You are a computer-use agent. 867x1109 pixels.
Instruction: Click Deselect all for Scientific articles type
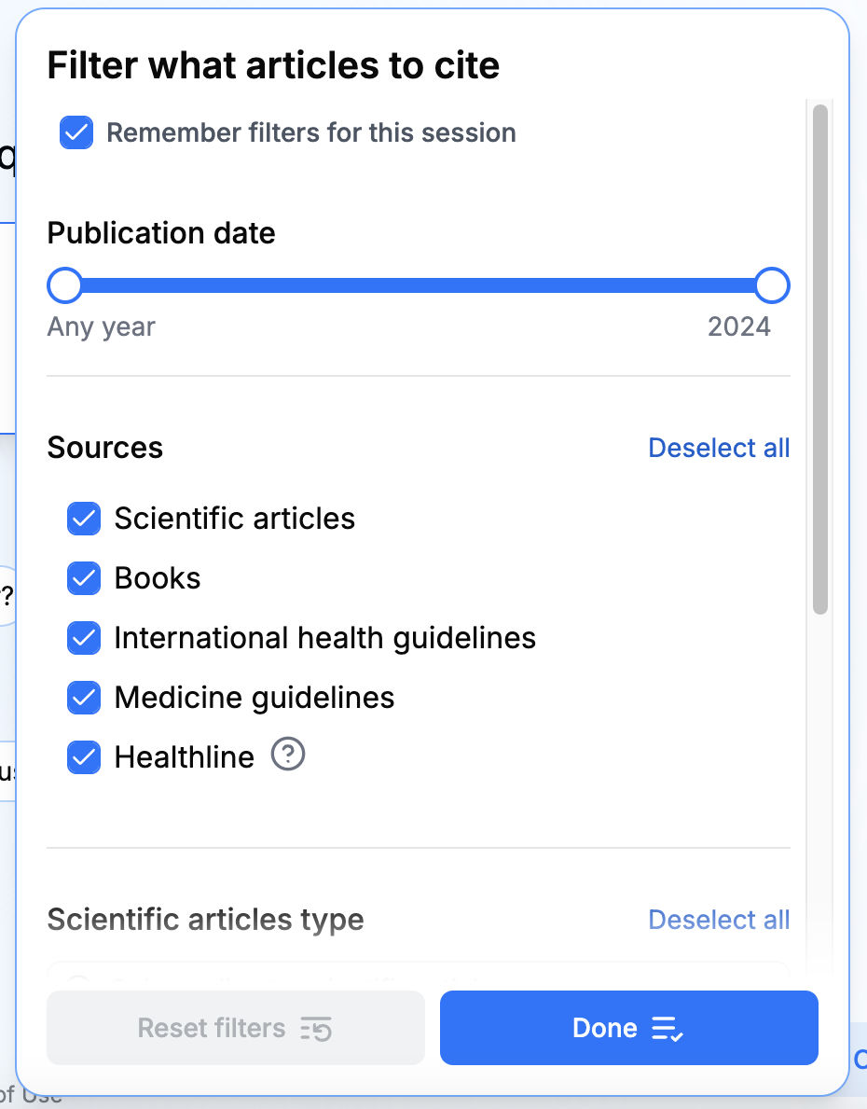[719, 920]
